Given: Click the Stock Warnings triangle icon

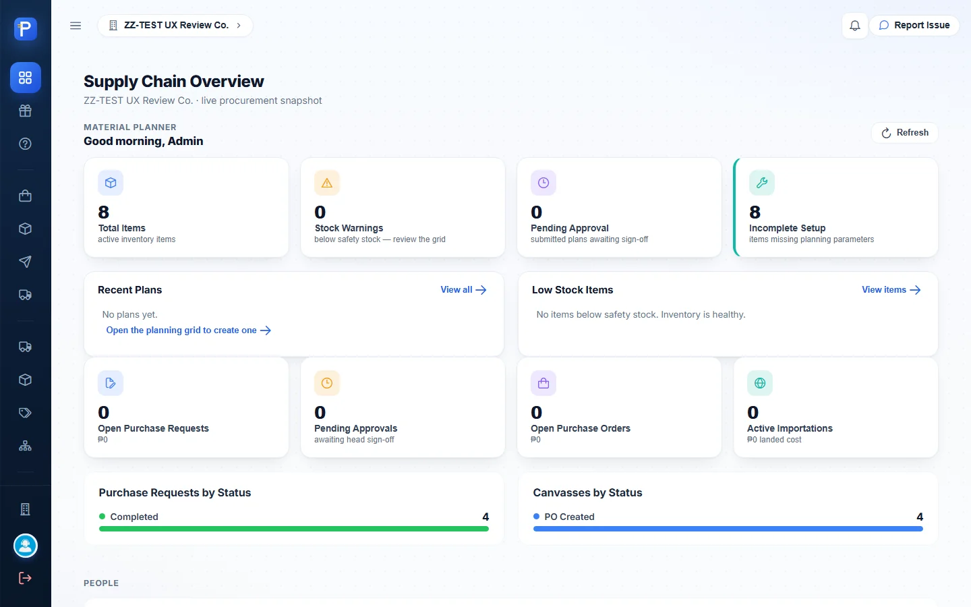Looking at the screenshot, I should (327, 183).
